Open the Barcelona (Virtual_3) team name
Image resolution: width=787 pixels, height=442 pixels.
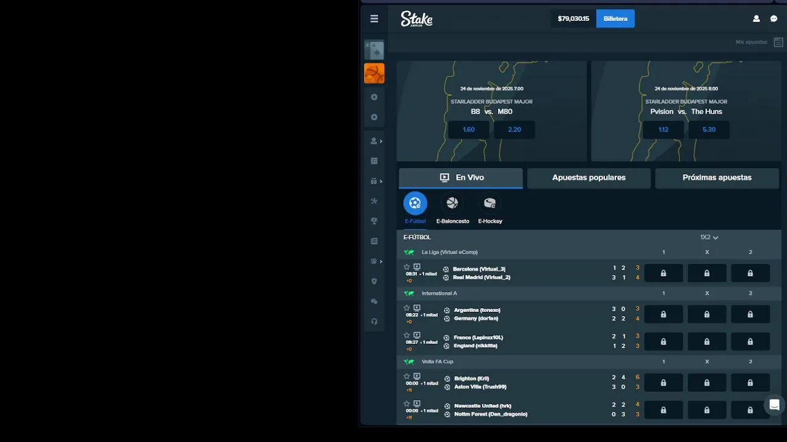tap(479, 269)
